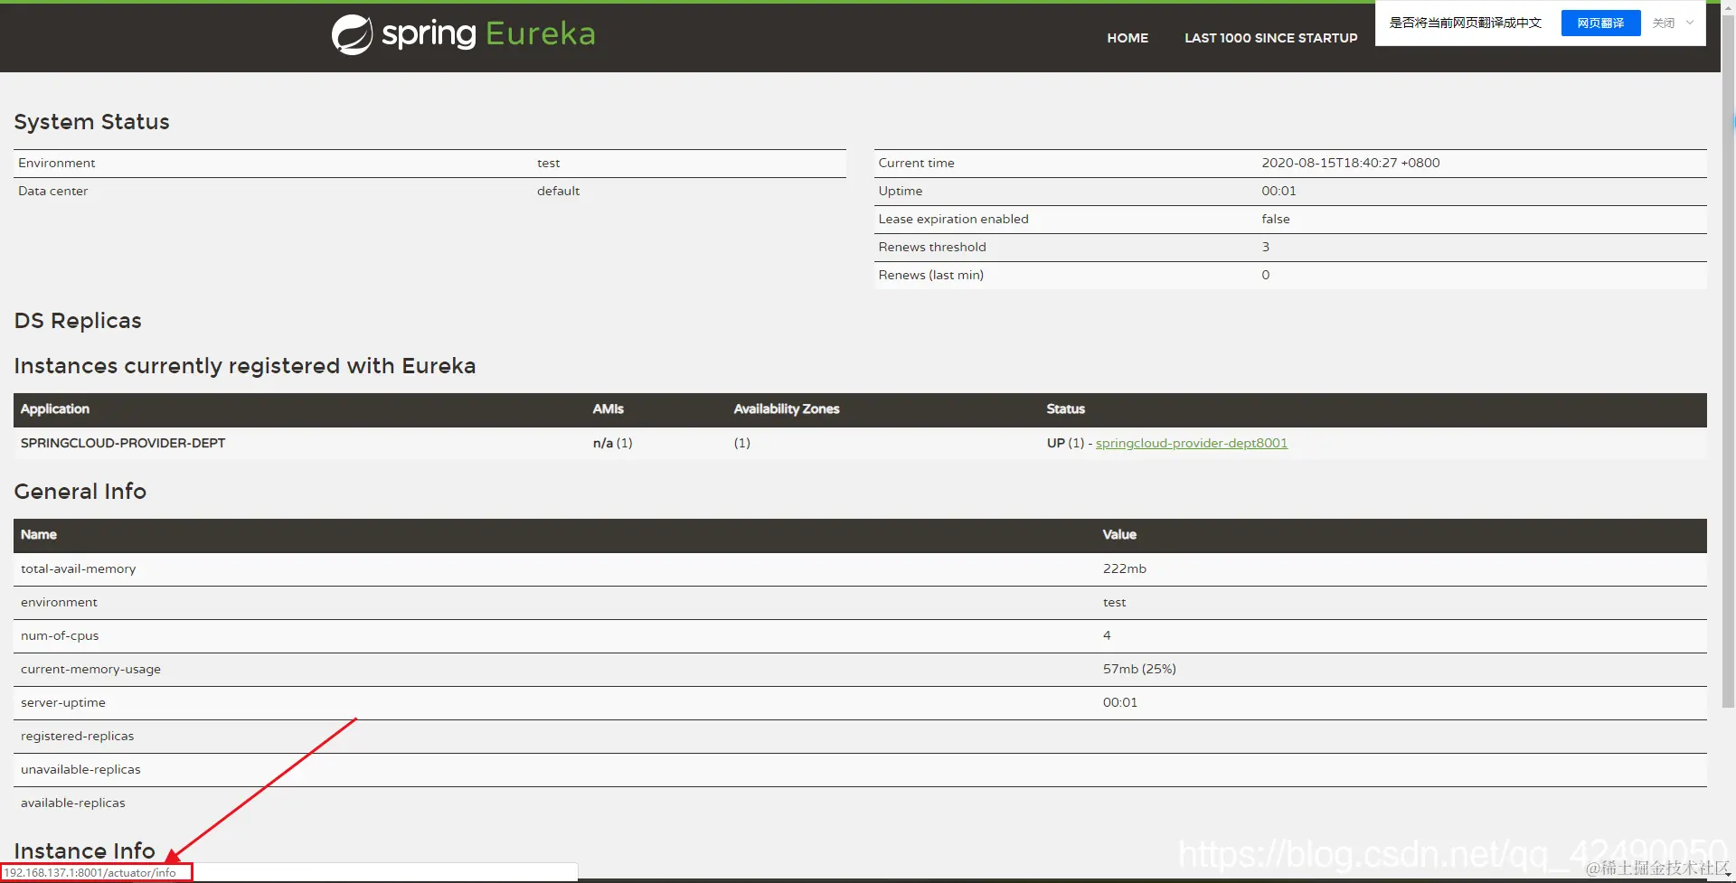The image size is (1736, 883).
Task: Click the status bar URL 192.168.137.1:8001/actuator/info
Action: click(90, 873)
